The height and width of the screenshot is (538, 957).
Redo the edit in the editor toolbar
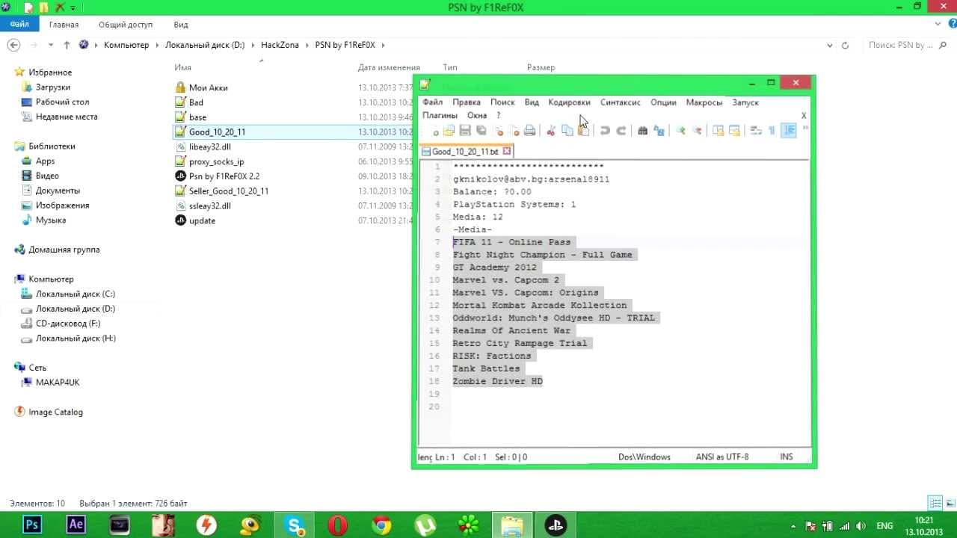click(621, 131)
